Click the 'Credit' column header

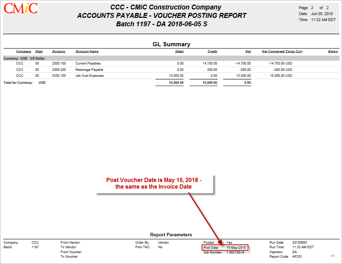click(x=213, y=52)
